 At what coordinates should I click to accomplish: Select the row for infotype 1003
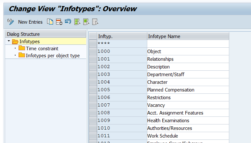93,74
